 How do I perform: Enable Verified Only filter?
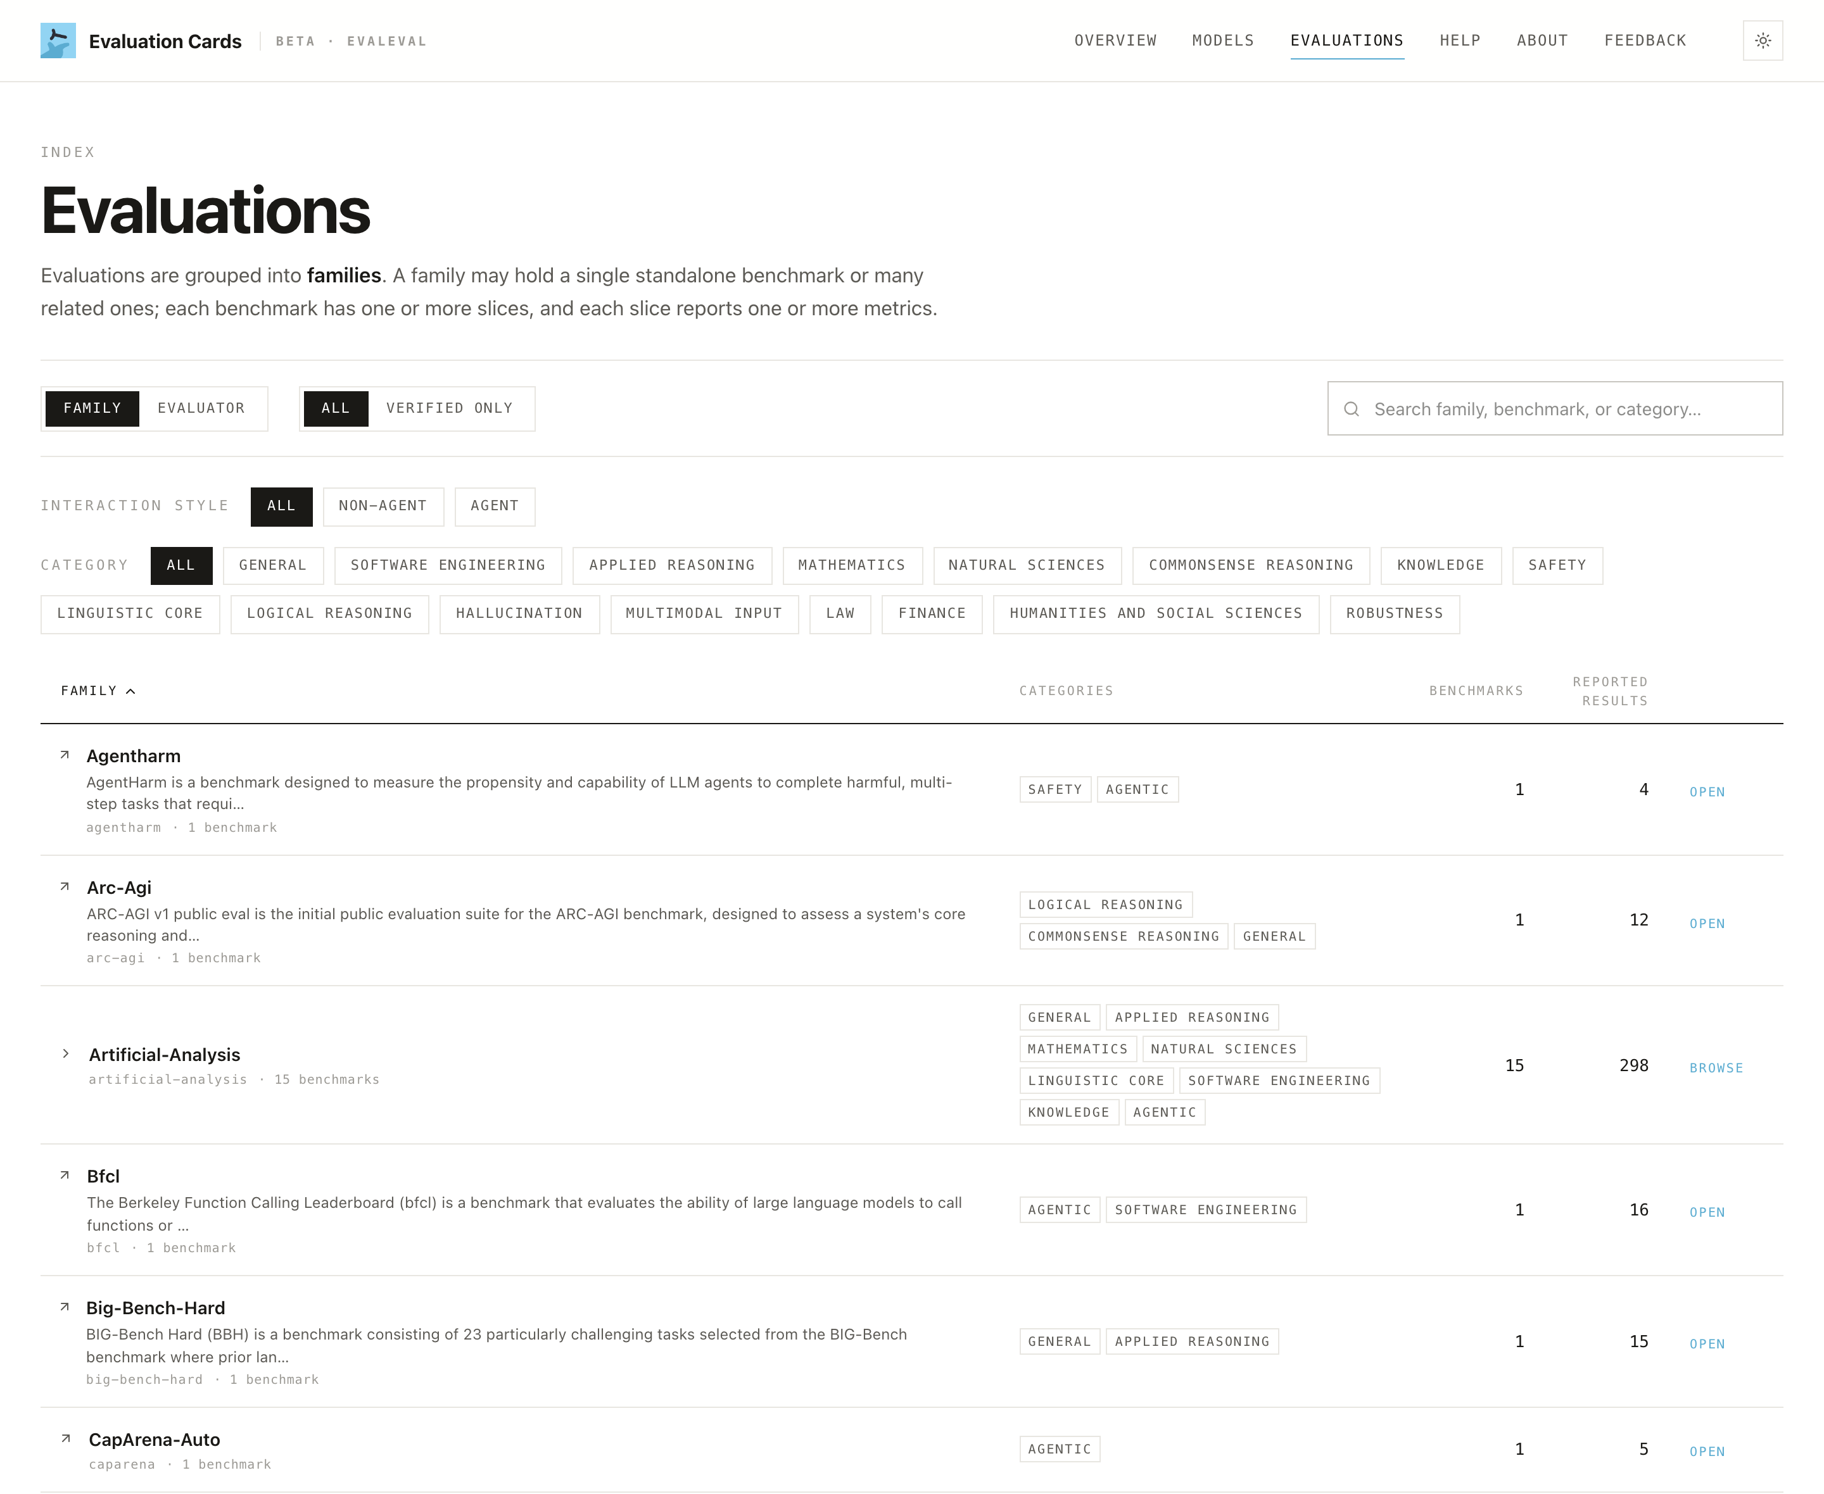click(x=449, y=408)
